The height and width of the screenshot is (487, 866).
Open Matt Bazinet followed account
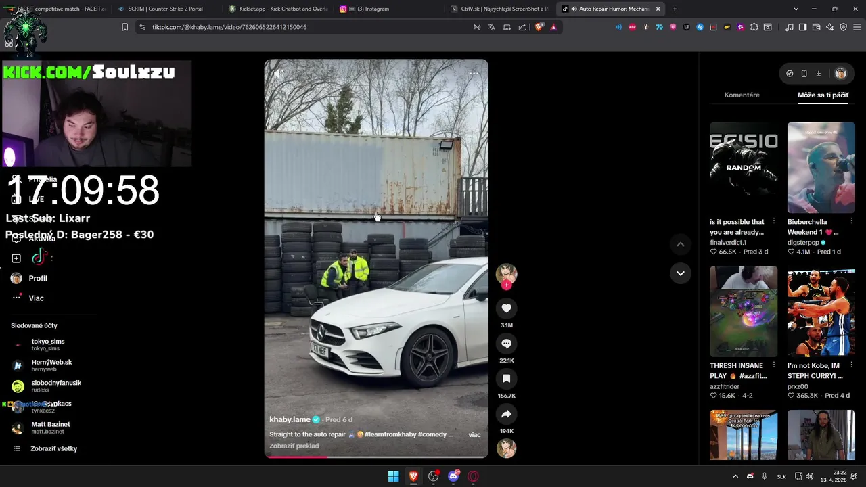[50, 427]
